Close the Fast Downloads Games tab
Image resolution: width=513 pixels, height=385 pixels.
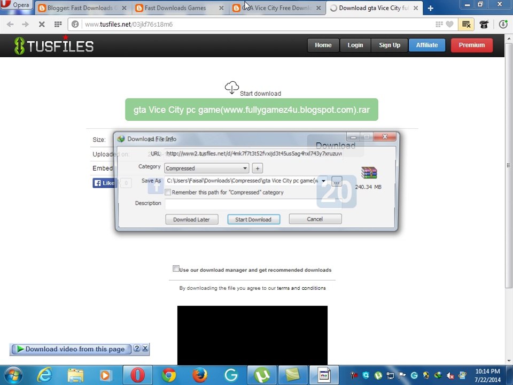(x=221, y=8)
